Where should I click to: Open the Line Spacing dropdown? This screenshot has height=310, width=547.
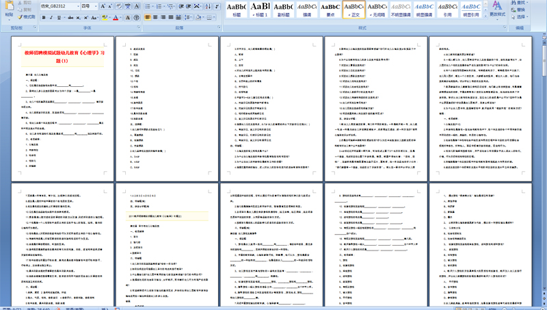coord(188,17)
